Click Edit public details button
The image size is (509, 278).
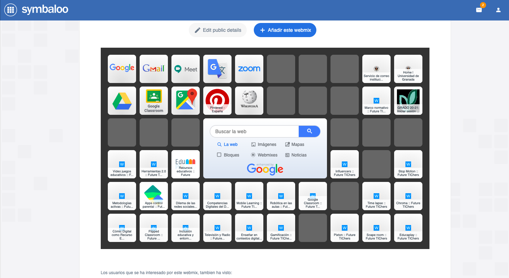[218, 30]
